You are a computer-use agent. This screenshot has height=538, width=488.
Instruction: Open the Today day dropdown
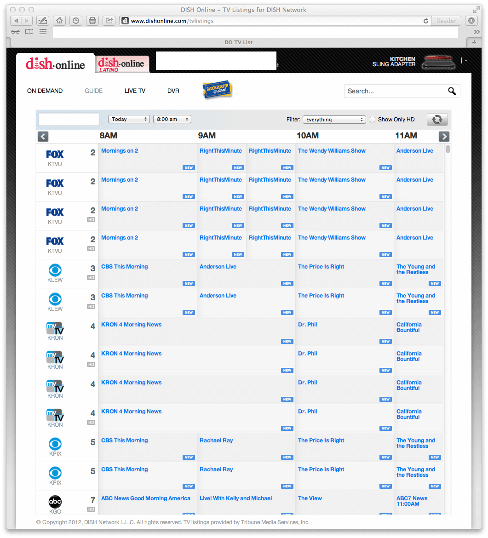[129, 119]
